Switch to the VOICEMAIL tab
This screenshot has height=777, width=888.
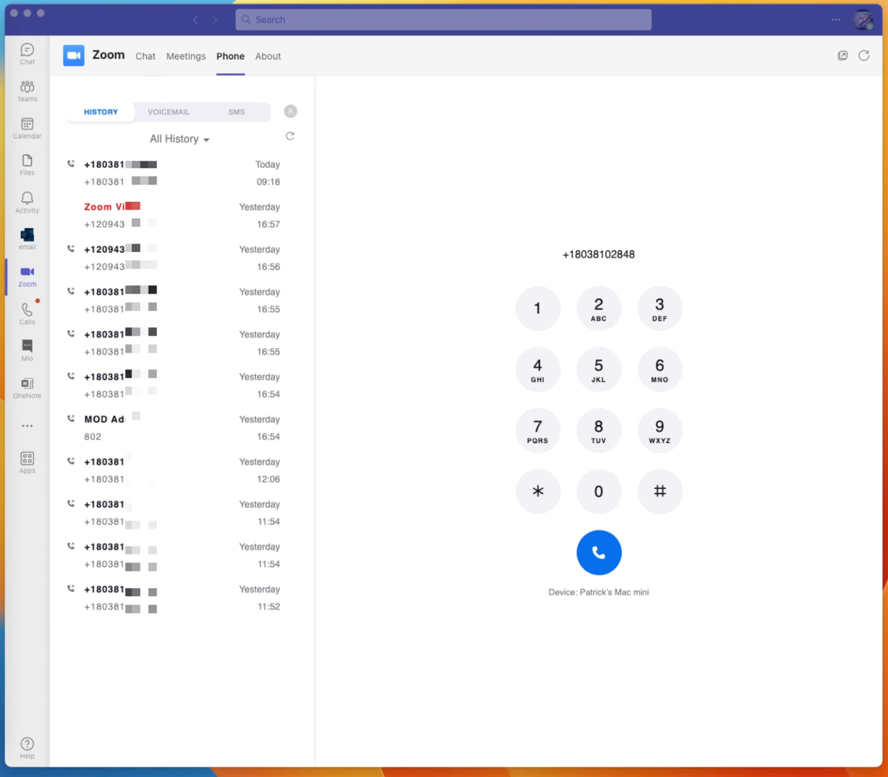click(168, 112)
